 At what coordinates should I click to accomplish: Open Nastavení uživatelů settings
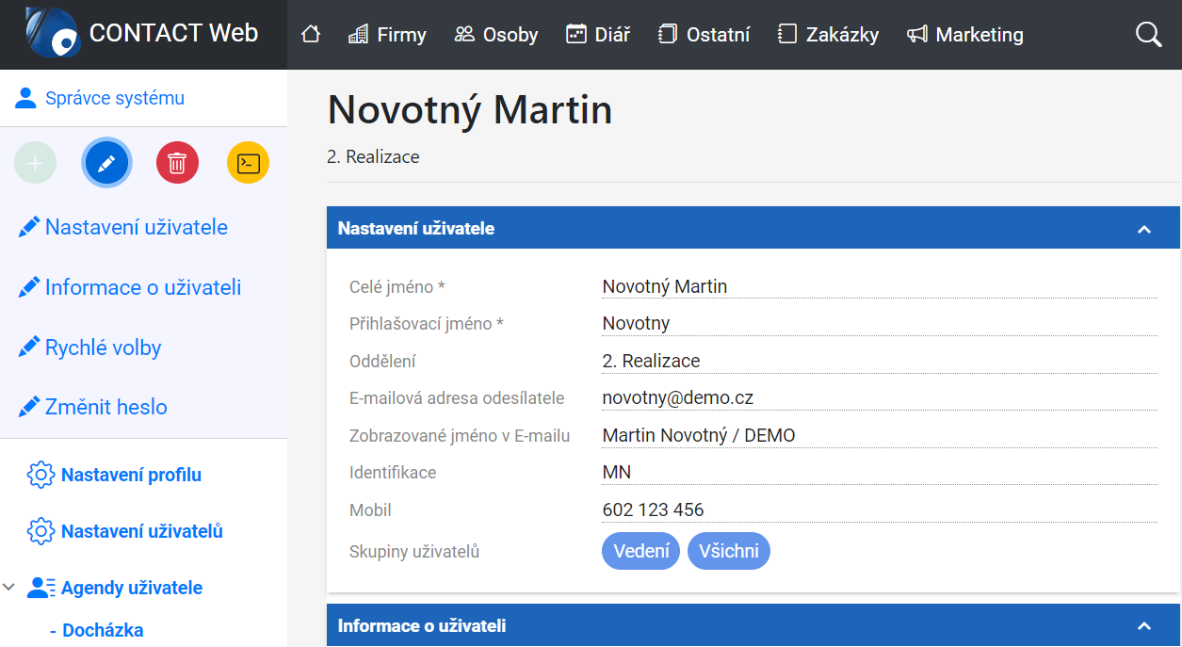(x=142, y=531)
